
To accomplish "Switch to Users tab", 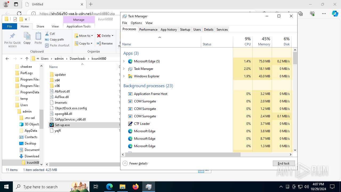I will point(197,30).
